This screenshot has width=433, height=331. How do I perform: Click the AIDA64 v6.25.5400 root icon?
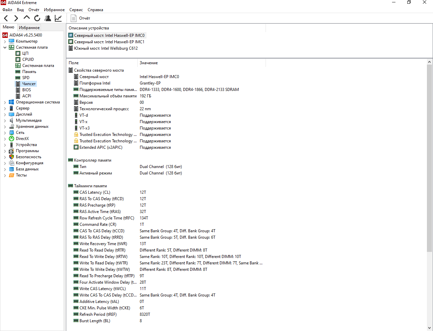pyautogui.click(x=5, y=35)
